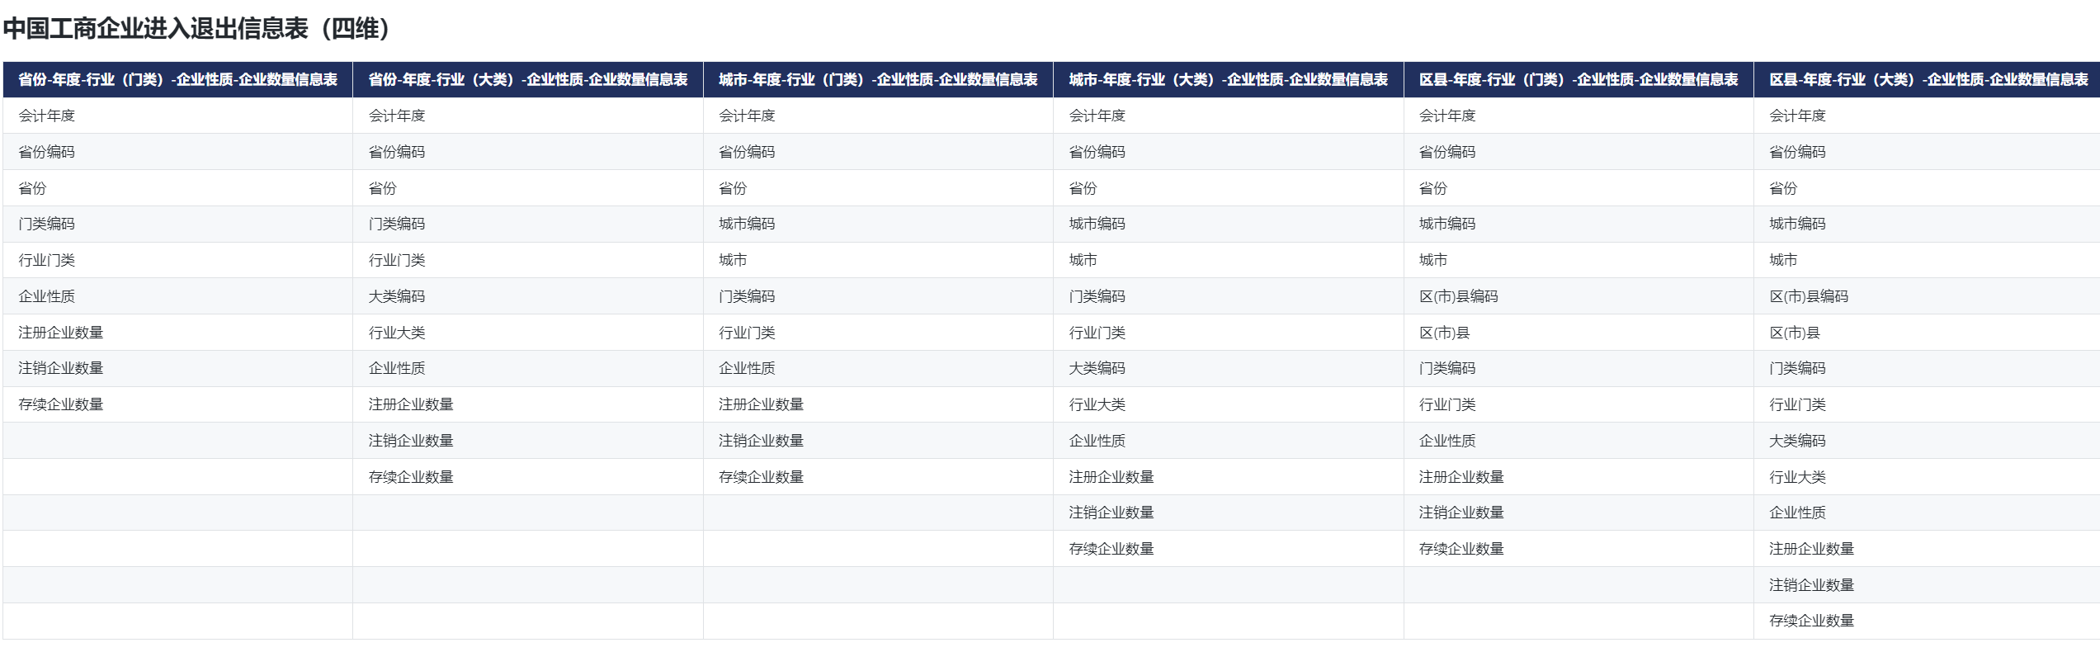Select header 城市-年度-行业（门类）-企业性质-企业数量信息表
The image size is (2100, 652).
click(x=878, y=79)
